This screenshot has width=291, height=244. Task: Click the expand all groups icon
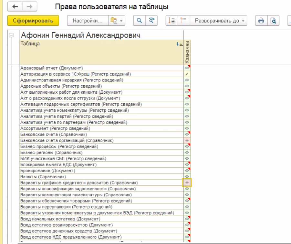click(x=171, y=21)
